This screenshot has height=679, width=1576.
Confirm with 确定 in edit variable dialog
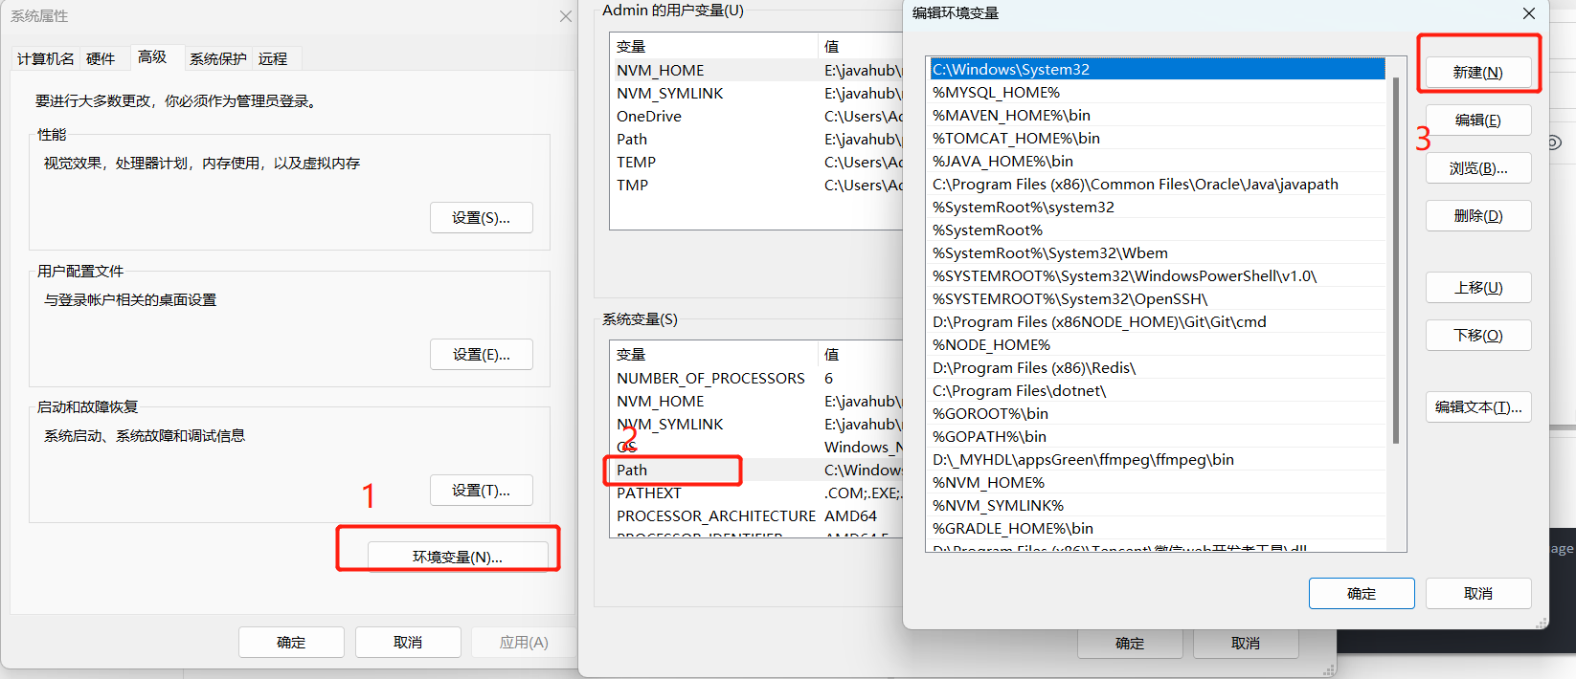1361,594
